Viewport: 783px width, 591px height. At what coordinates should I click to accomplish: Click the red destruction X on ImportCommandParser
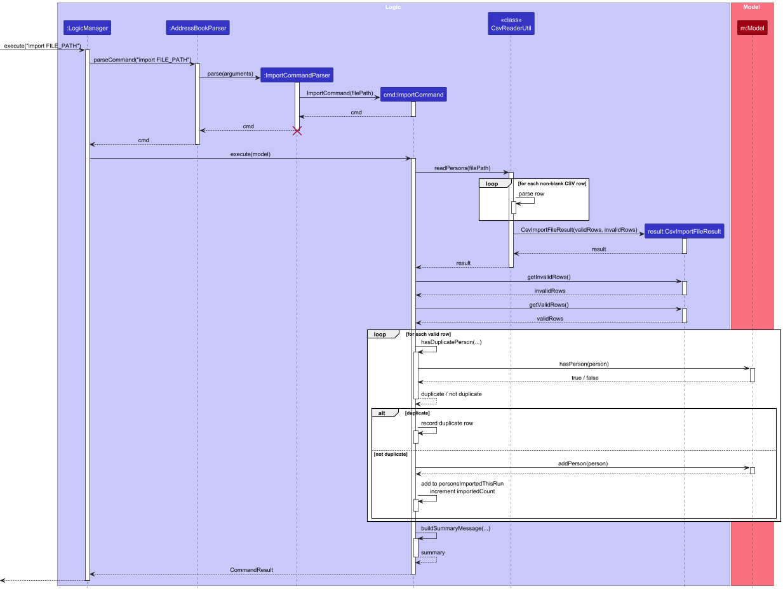tap(297, 131)
